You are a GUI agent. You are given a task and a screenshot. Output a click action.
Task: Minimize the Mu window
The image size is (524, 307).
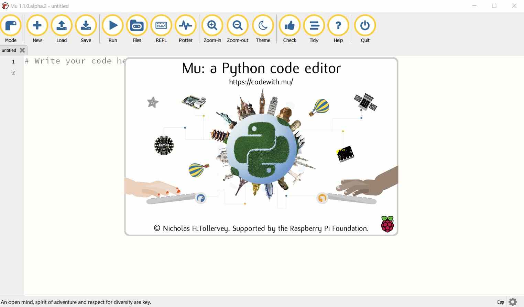pos(474,6)
